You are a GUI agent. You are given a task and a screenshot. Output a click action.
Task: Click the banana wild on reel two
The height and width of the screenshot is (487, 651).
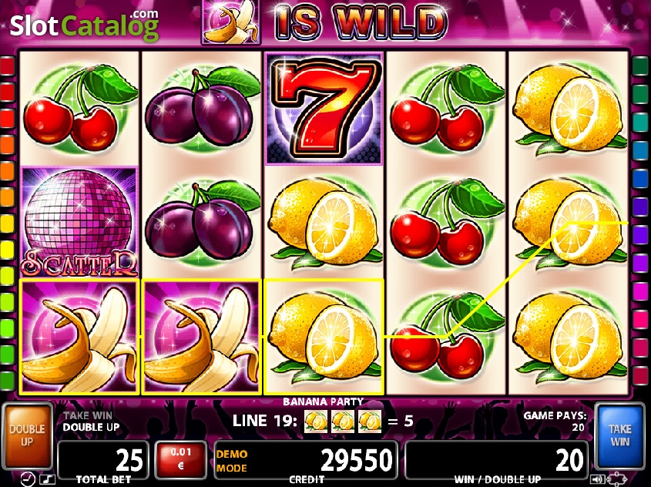(201, 336)
